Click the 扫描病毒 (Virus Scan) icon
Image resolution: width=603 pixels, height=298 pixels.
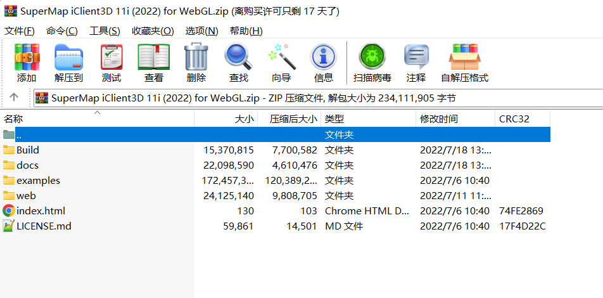coord(372,56)
